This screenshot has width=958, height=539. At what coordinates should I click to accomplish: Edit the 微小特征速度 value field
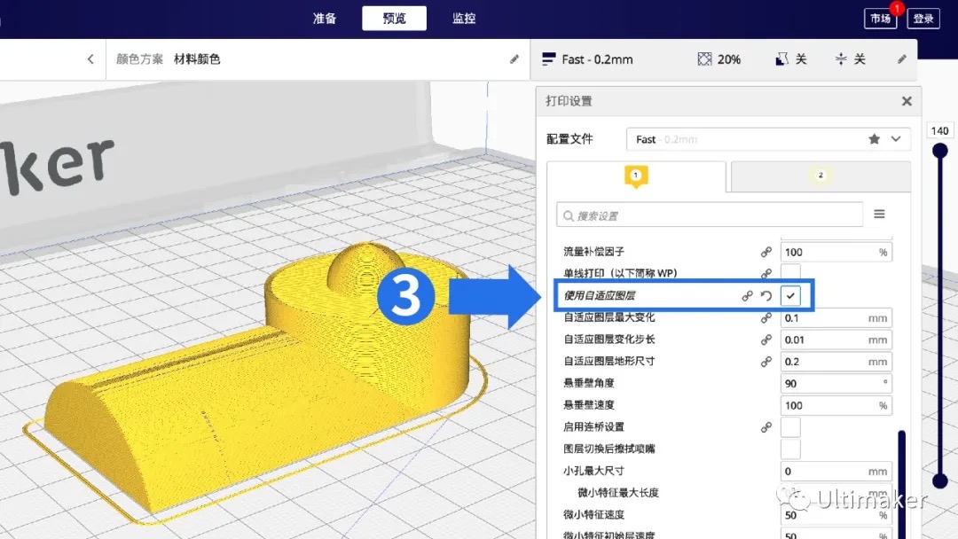point(836,515)
